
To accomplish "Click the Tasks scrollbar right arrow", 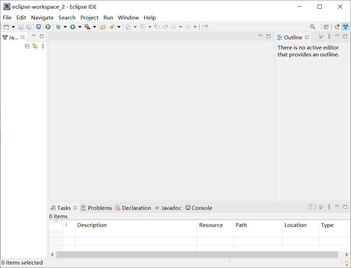I will coord(346,254).
